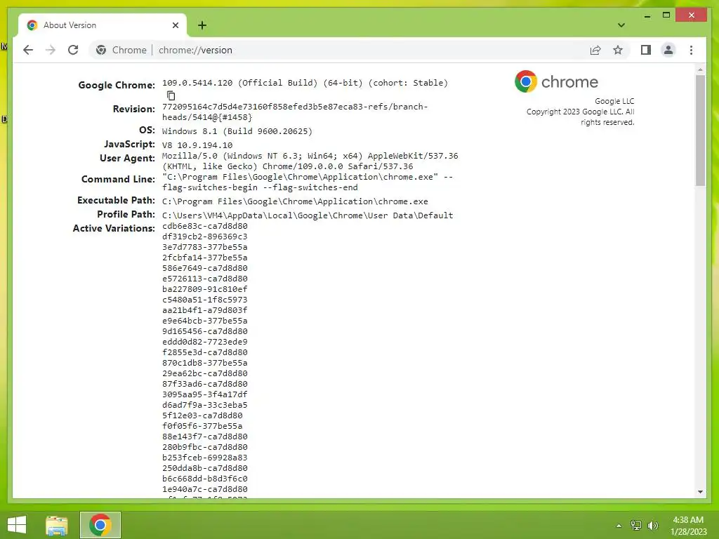Close the About Version tab
This screenshot has width=719, height=539.
[175, 25]
